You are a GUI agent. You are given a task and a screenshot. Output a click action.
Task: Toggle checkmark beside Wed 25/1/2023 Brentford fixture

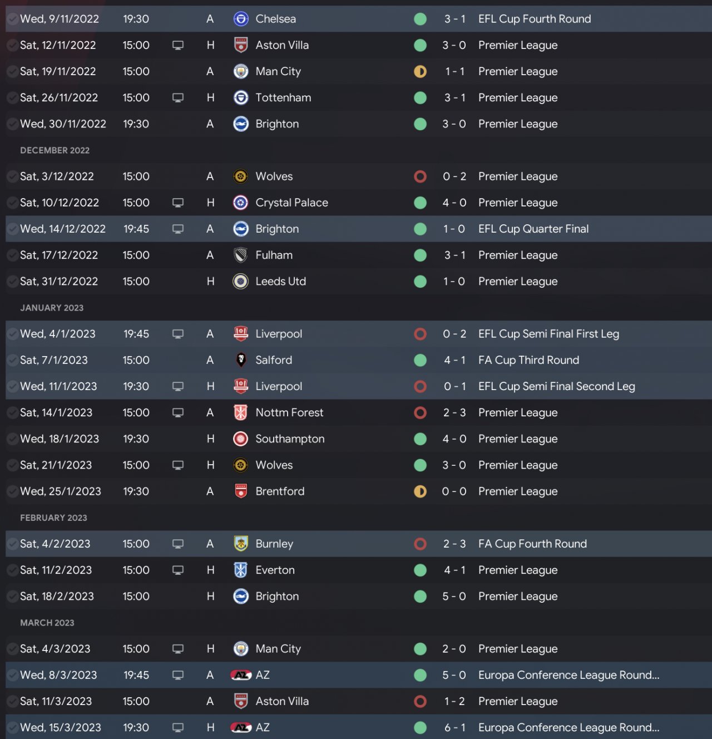(12, 491)
